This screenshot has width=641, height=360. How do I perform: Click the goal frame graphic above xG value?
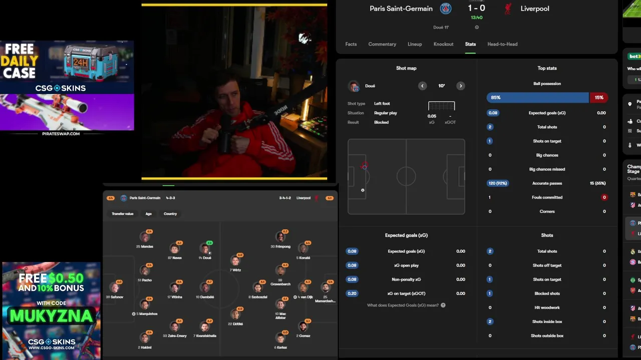(442, 106)
